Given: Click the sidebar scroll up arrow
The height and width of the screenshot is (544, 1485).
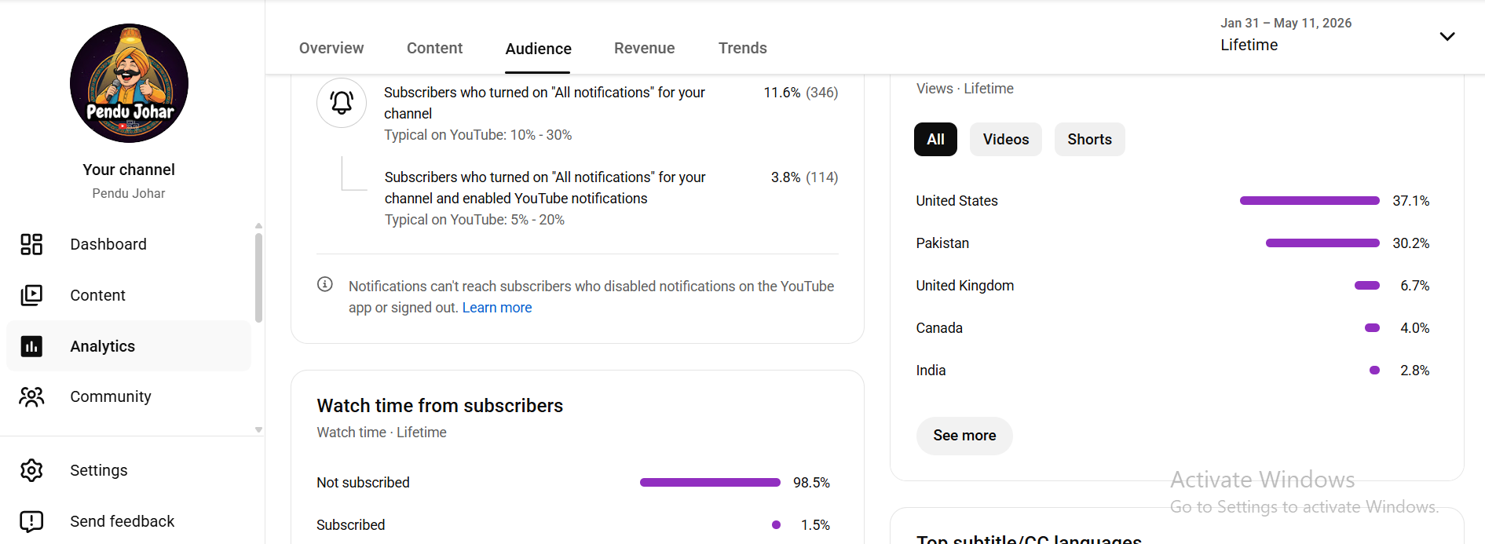Looking at the screenshot, I should pos(258,226).
